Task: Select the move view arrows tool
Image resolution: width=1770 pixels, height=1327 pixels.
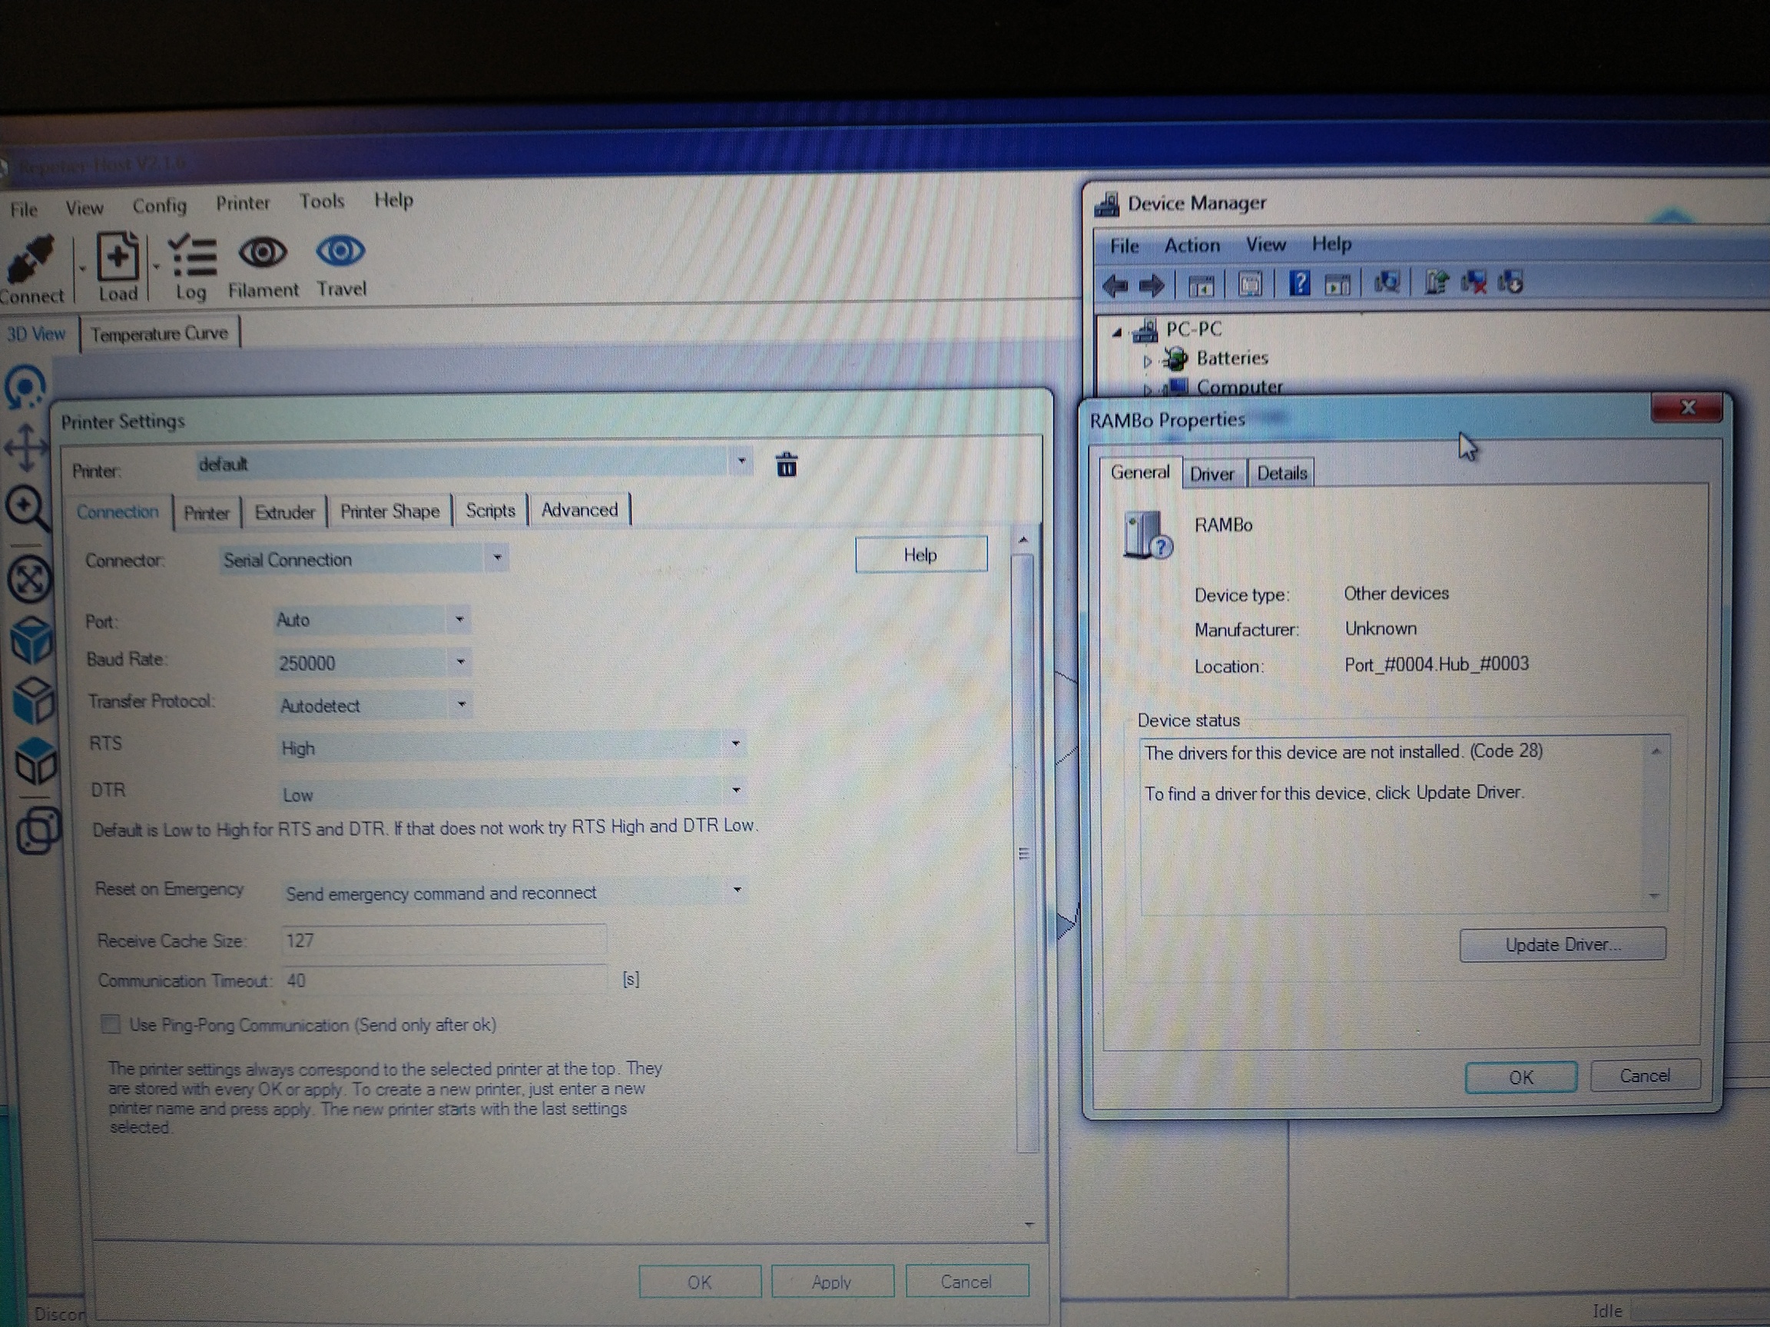Action: pyautogui.click(x=26, y=446)
